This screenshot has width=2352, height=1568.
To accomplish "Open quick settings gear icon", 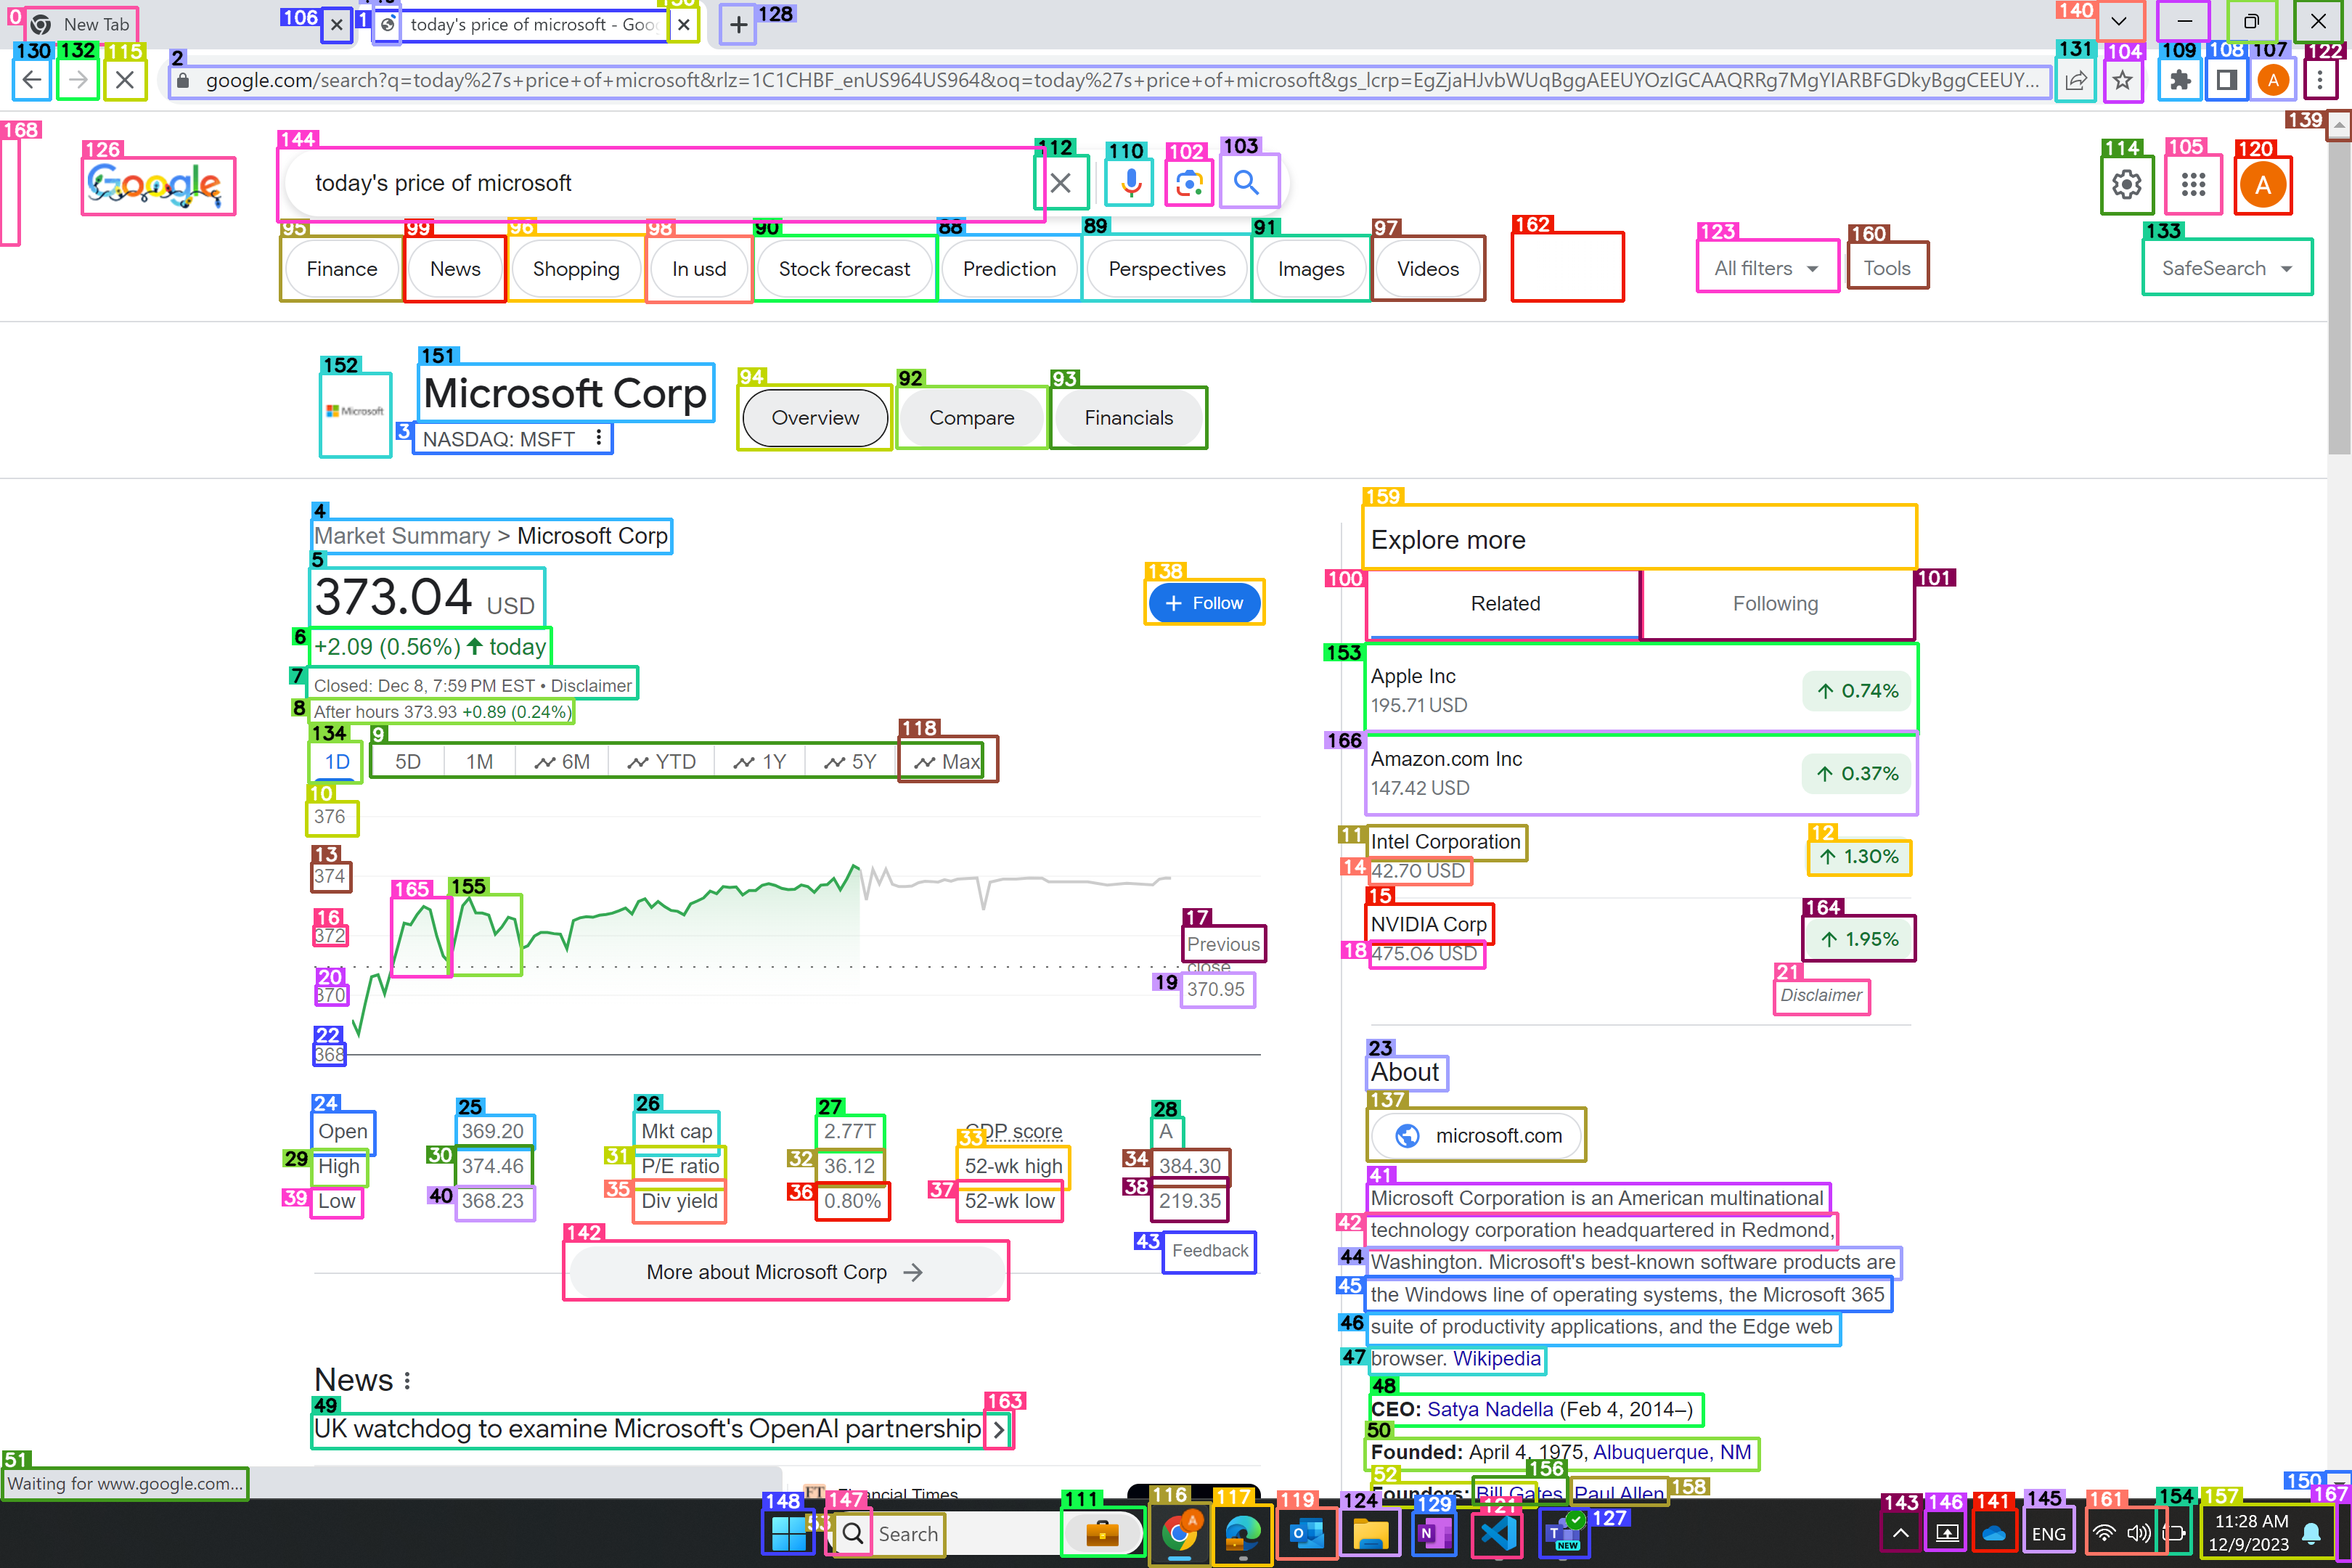I will 2127,184.
